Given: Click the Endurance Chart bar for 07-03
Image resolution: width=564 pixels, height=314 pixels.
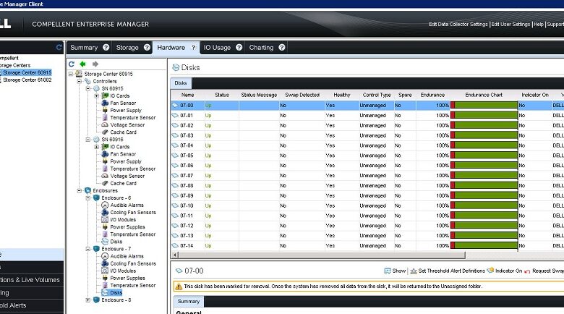Looking at the screenshot, I should pyautogui.click(x=484, y=135).
